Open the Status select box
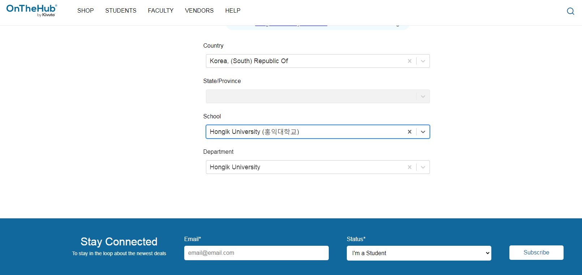The width and height of the screenshot is (582, 275). (x=419, y=253)
